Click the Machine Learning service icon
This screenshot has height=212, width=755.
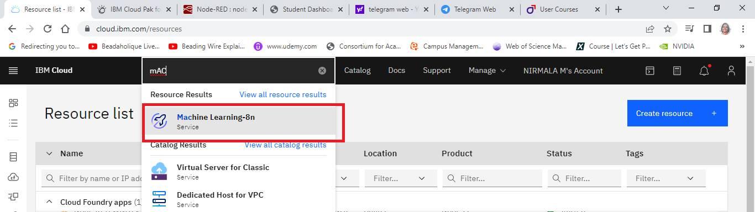pyautogui.click(x=159, y=121)
